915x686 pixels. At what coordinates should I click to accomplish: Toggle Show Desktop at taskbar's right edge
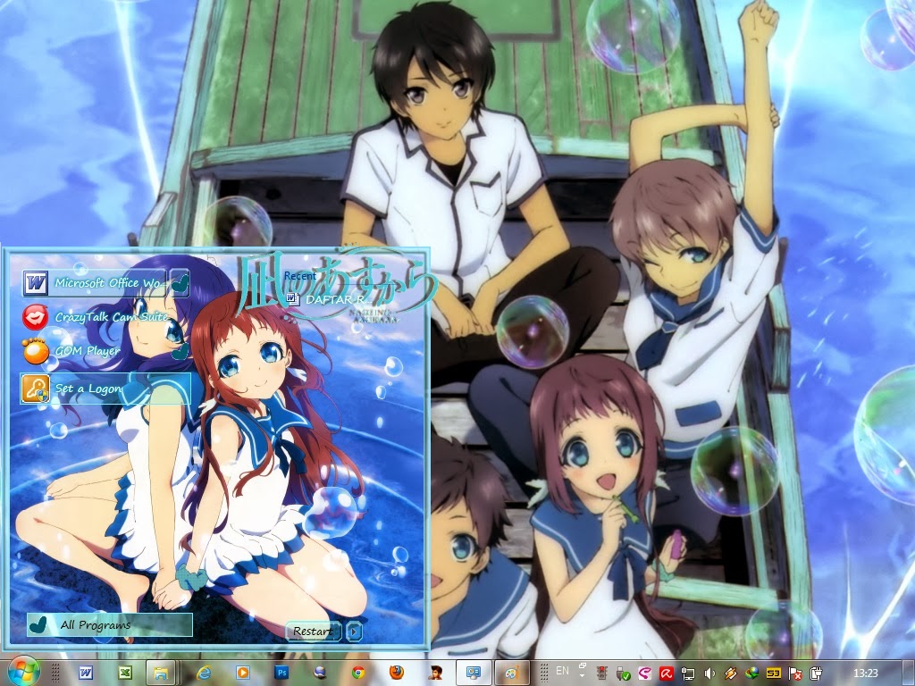[911, 673]
